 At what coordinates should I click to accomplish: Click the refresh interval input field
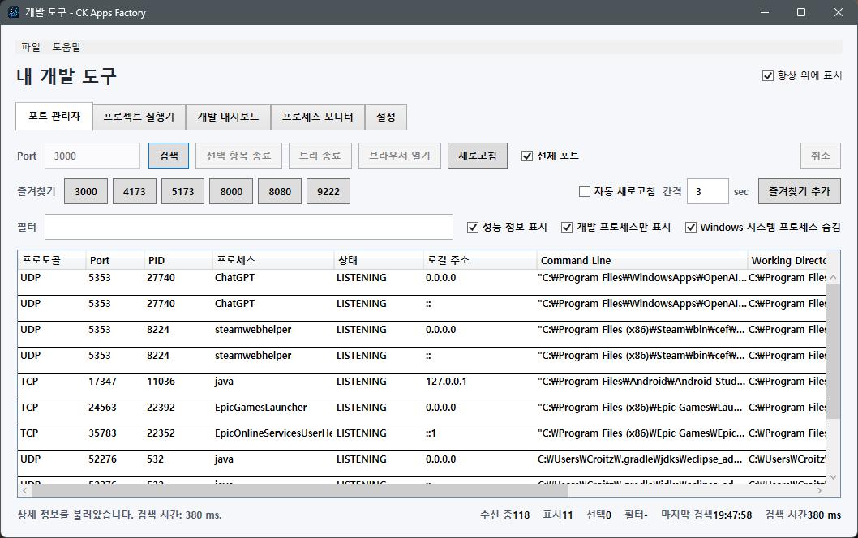tap(707, 191)
